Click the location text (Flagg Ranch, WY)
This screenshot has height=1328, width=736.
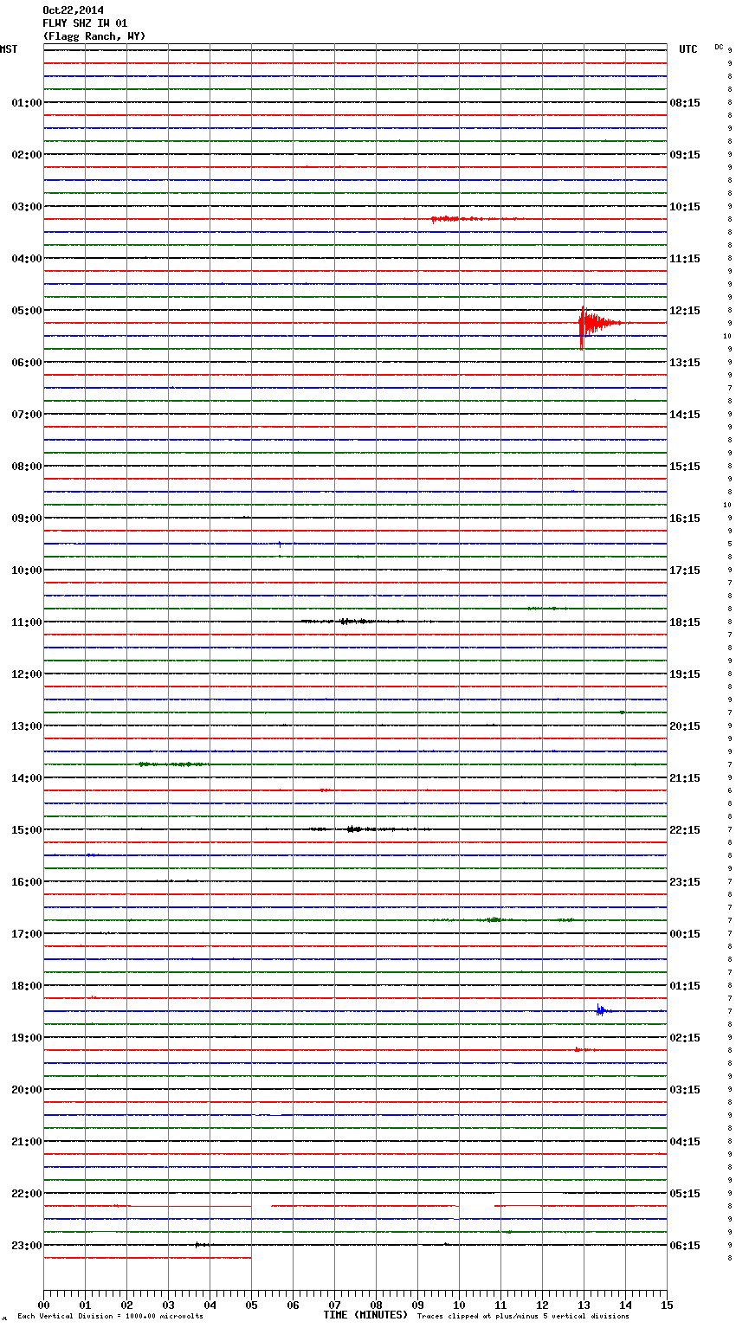point(94,36)
